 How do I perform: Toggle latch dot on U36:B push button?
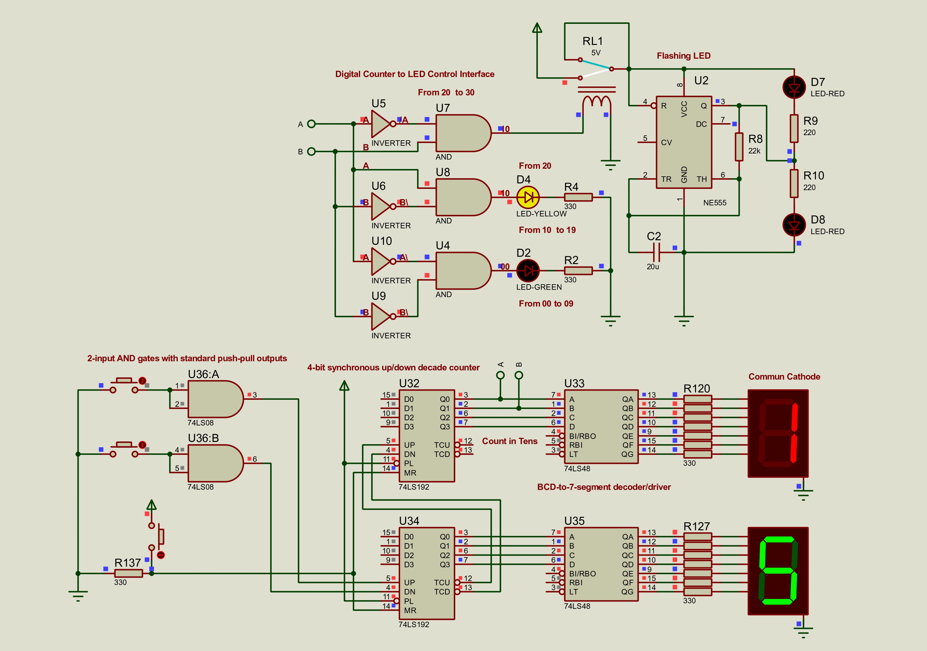142,444
